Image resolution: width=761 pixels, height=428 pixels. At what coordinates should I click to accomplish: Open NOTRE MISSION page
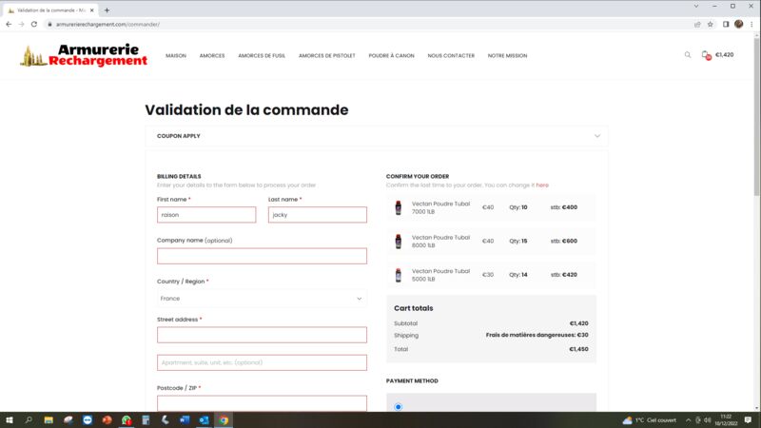tap(507, 56)
